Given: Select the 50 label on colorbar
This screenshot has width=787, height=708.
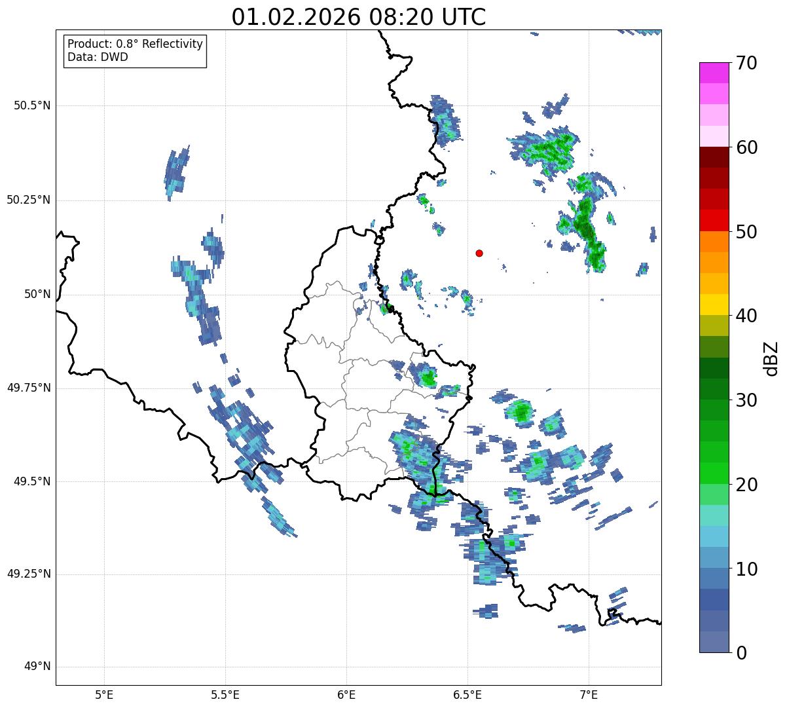Looking at the screenshot, I should point(746,232).
